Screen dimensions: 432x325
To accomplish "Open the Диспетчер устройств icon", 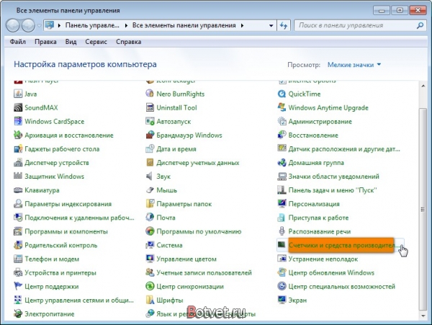I will 18,163.
